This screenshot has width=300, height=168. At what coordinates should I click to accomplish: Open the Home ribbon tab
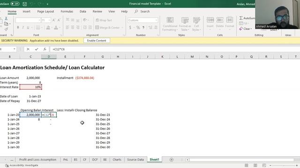pos(12,11)
